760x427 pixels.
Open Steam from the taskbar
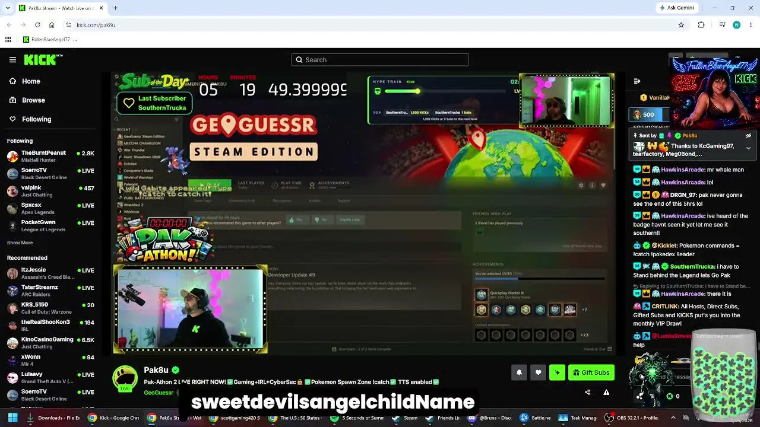[x=404, y=418]
